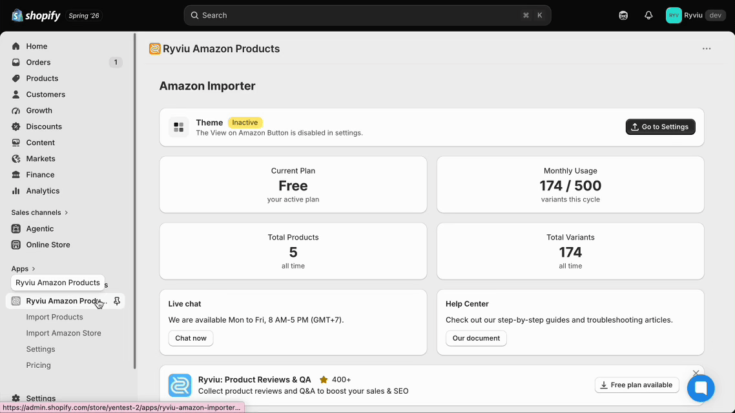Open the app's Settings submenu item
This screenshot has height=413, width=735.
[41, 349]
